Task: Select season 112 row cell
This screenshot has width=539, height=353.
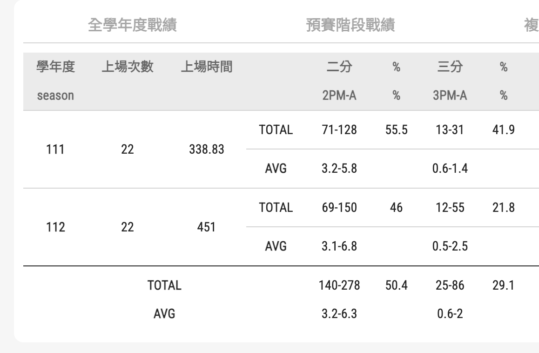Action: pyautogui.click(x=56, y=227)
